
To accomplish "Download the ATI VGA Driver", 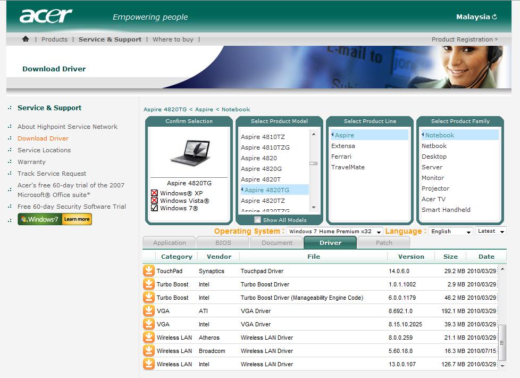I will 148,310.
